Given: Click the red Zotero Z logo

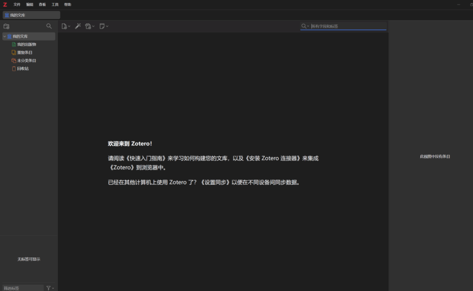Looking at the screenshot, I should click(5, 5).
